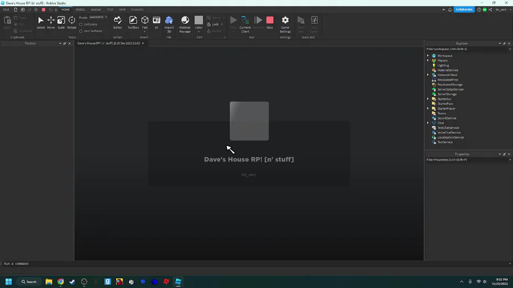The height and width of the screenshot is (288, 513).
Task: Click the share icon near the username
Action: pos(490,10)
